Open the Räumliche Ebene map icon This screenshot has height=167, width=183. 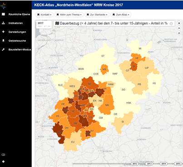3,14
